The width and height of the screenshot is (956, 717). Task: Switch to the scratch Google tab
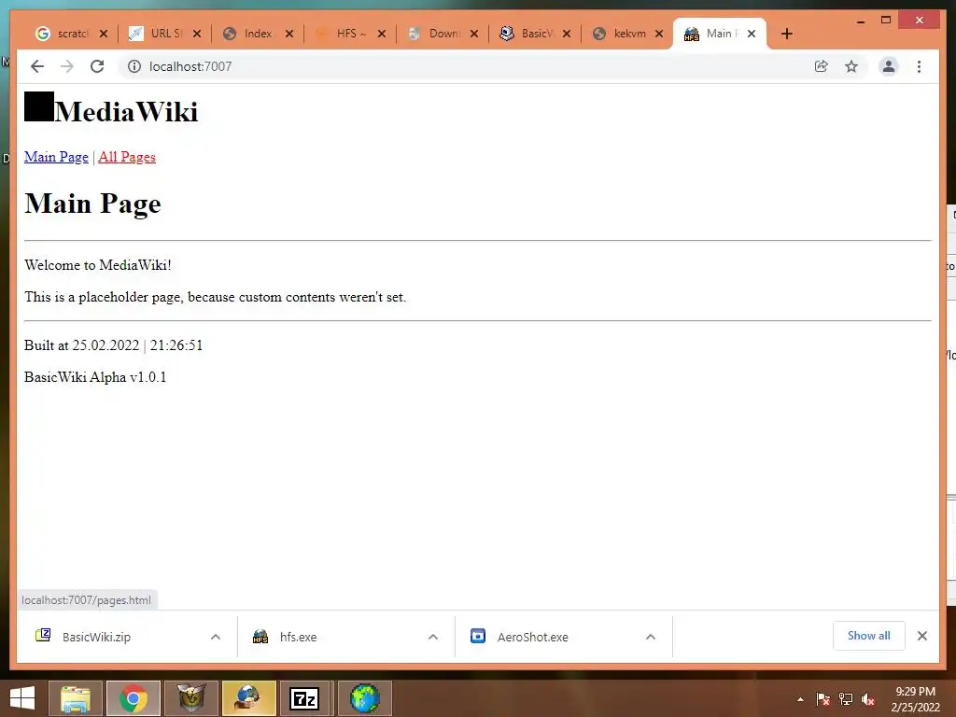pos(62,34)
